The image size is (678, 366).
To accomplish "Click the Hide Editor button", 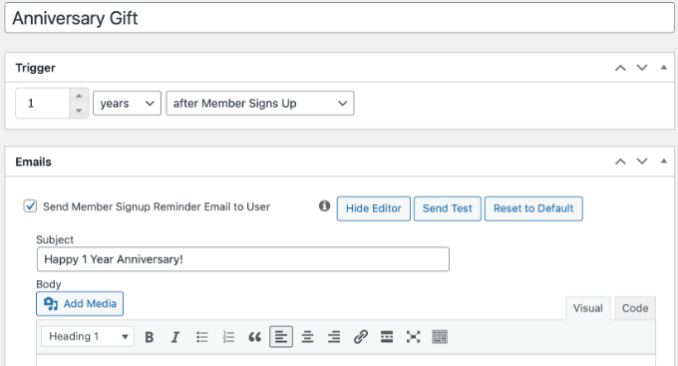I will pos(374,208).
